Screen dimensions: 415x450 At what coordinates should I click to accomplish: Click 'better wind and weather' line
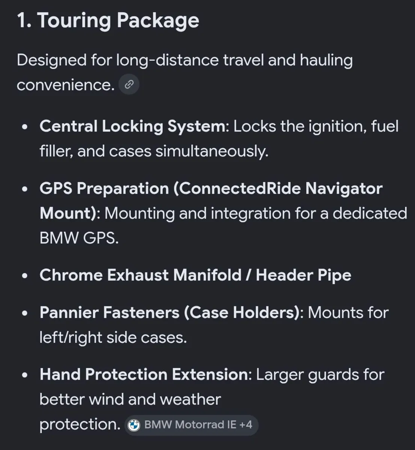pos(130,399)
